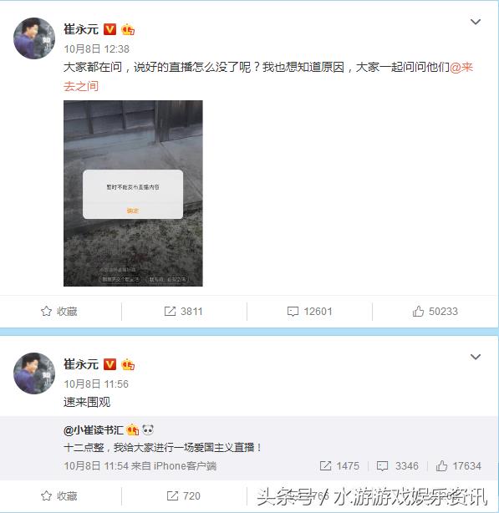The height and width of the screenshot is (513, 499).
Task: Click 崔永元's avatar on first post
Action: point(34,38)
